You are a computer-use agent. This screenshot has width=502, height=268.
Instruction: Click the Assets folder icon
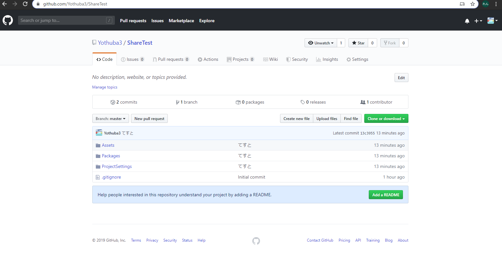[x=98, y=145]
